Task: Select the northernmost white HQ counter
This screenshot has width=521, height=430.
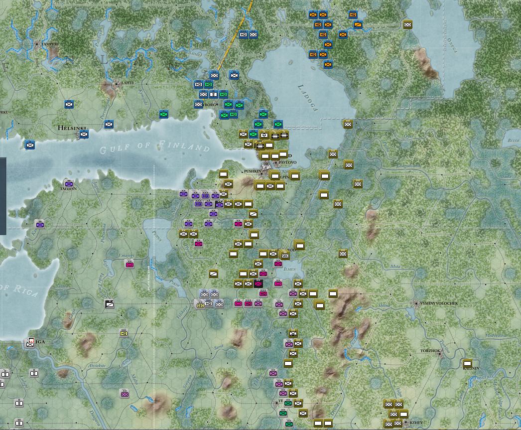Action: pos(243,34)
